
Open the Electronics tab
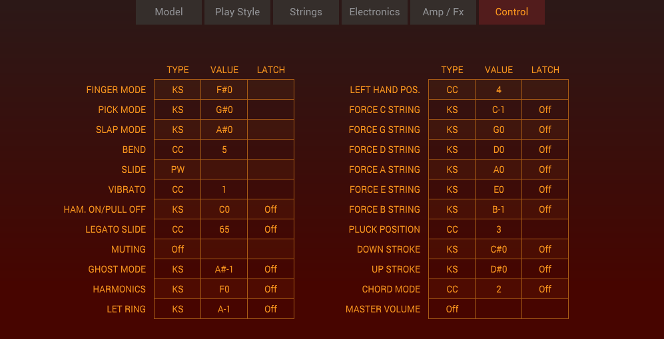(x=374, y=12)
